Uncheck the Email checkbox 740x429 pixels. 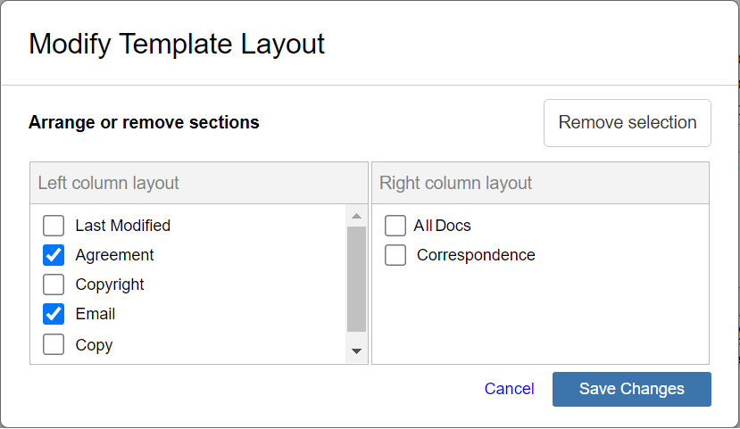[x=54, y=314]
